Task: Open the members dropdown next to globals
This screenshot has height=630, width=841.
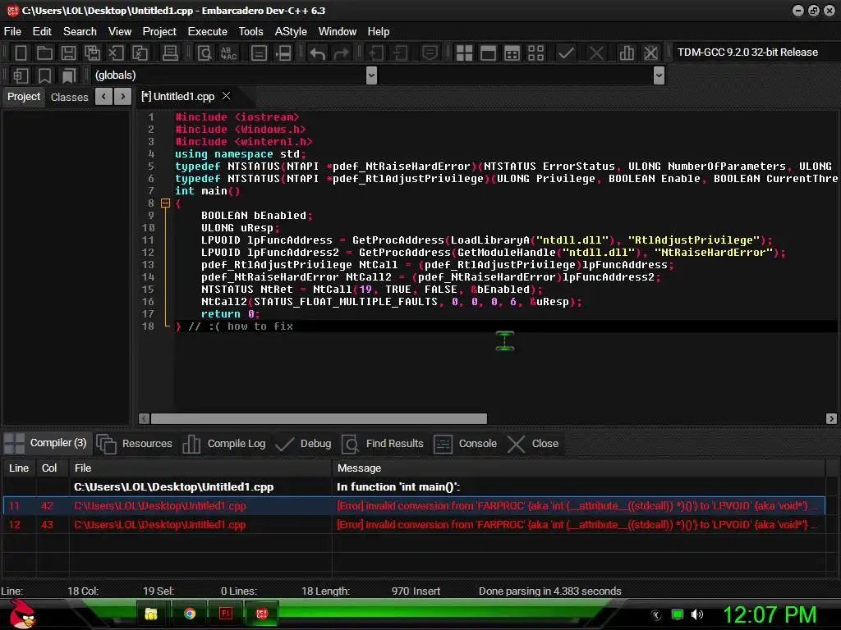Action: pyautogui.click(x=659, y=75)
